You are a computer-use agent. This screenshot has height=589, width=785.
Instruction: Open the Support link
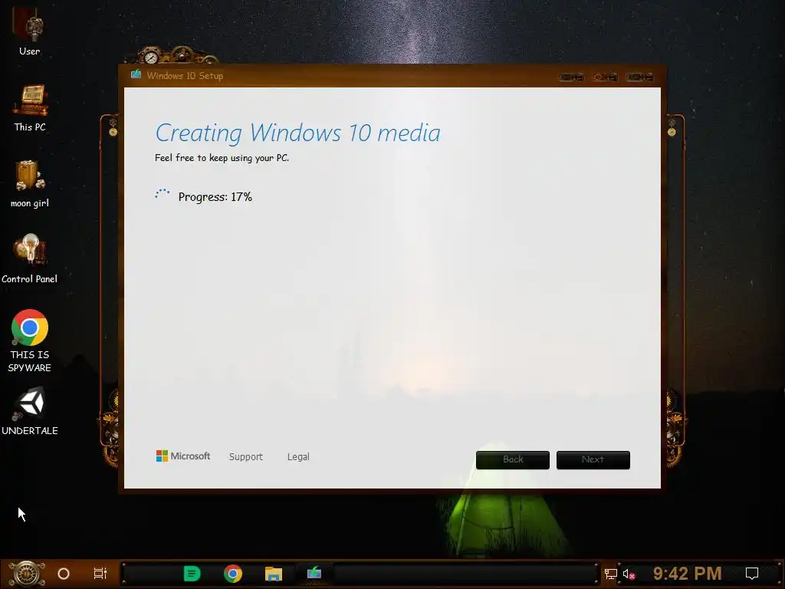click(246, 457)
